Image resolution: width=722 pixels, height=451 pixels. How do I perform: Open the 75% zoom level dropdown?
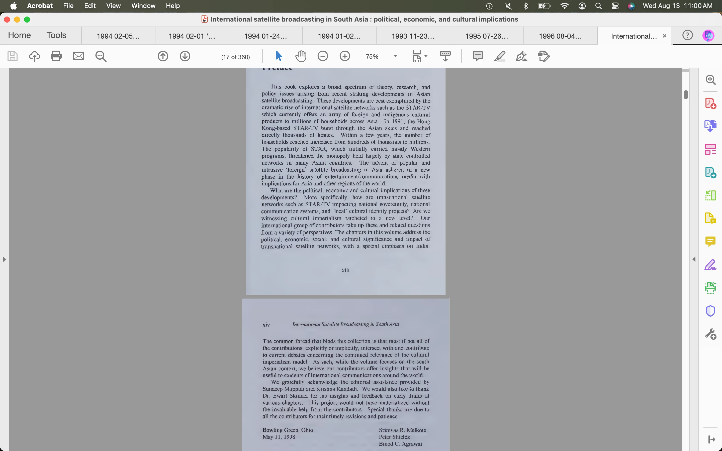point(395,56)
